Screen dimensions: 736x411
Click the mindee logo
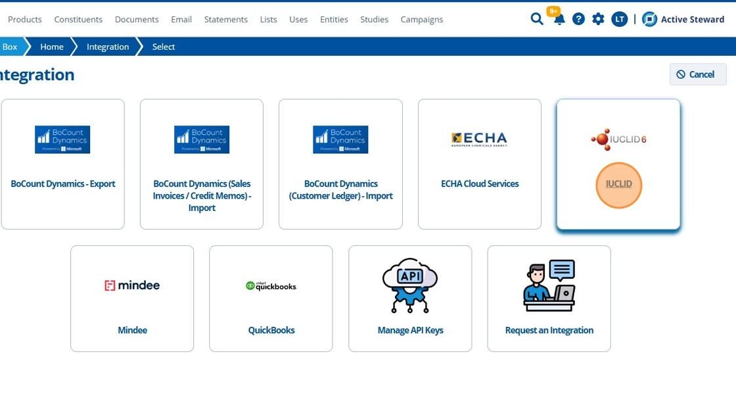coord(132,285)
